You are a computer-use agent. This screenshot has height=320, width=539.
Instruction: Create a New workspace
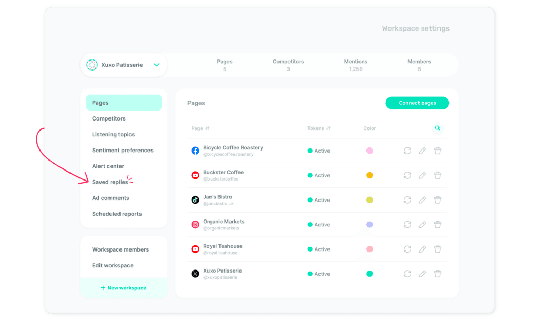coord(123,288)
